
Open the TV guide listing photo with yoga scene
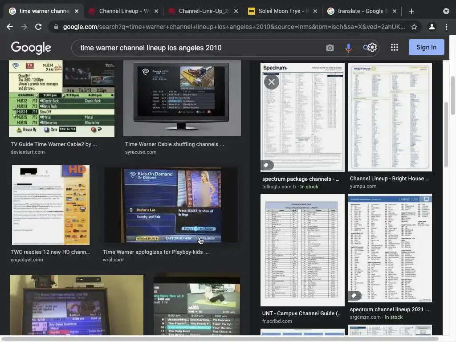click(197, 304)
